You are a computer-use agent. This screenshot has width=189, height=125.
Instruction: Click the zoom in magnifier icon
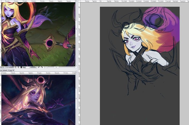coord(18,67)
